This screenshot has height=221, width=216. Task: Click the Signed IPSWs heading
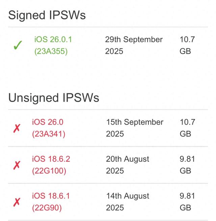[47, 15]
